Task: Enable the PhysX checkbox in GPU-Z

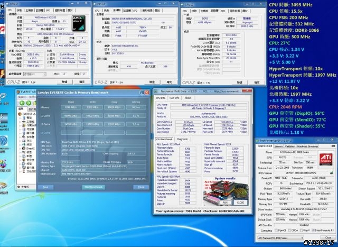Action: [302, 231]
